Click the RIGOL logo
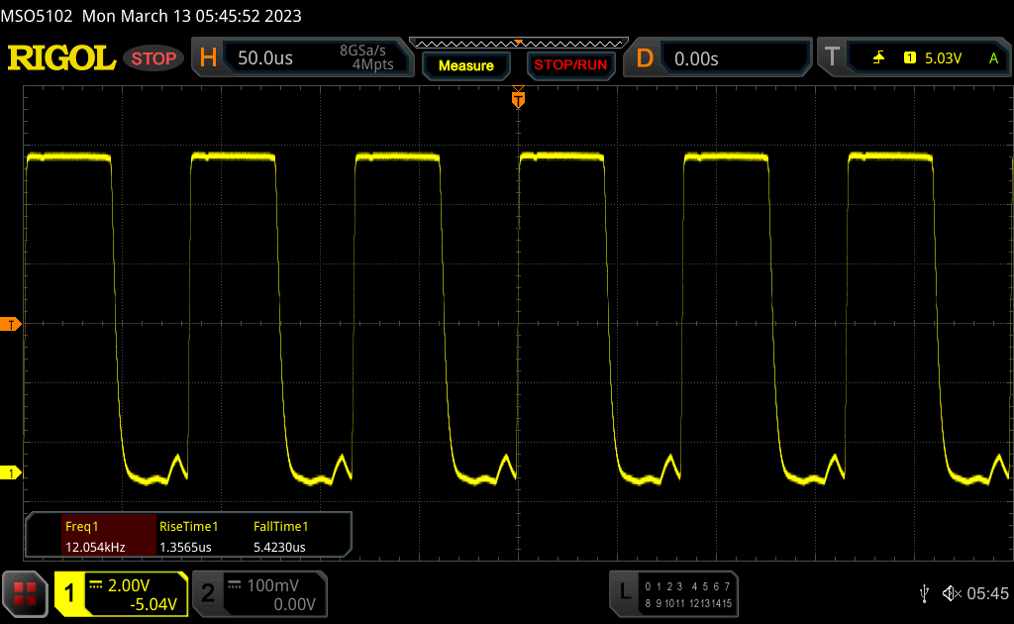Viewport: 1014px width, 624px height. pyautogui.click(x=61, y=58)
